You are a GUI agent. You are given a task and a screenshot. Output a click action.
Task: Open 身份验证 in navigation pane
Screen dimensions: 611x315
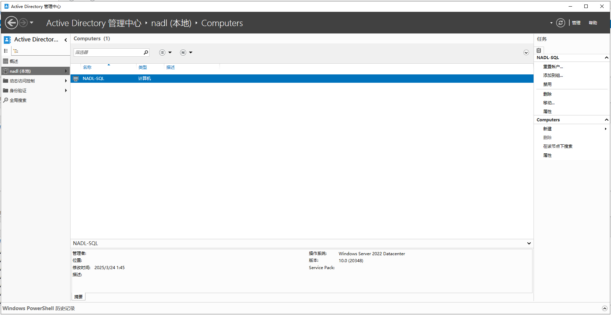(35, 90)
